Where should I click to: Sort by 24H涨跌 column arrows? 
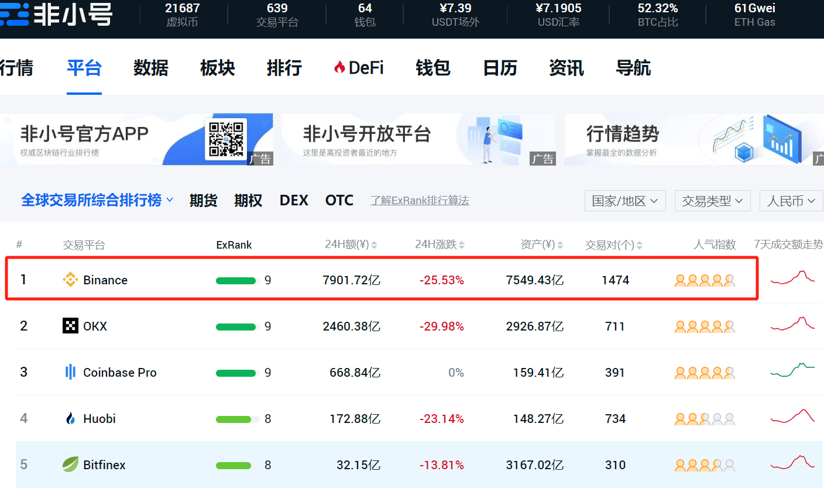point(462,245)
